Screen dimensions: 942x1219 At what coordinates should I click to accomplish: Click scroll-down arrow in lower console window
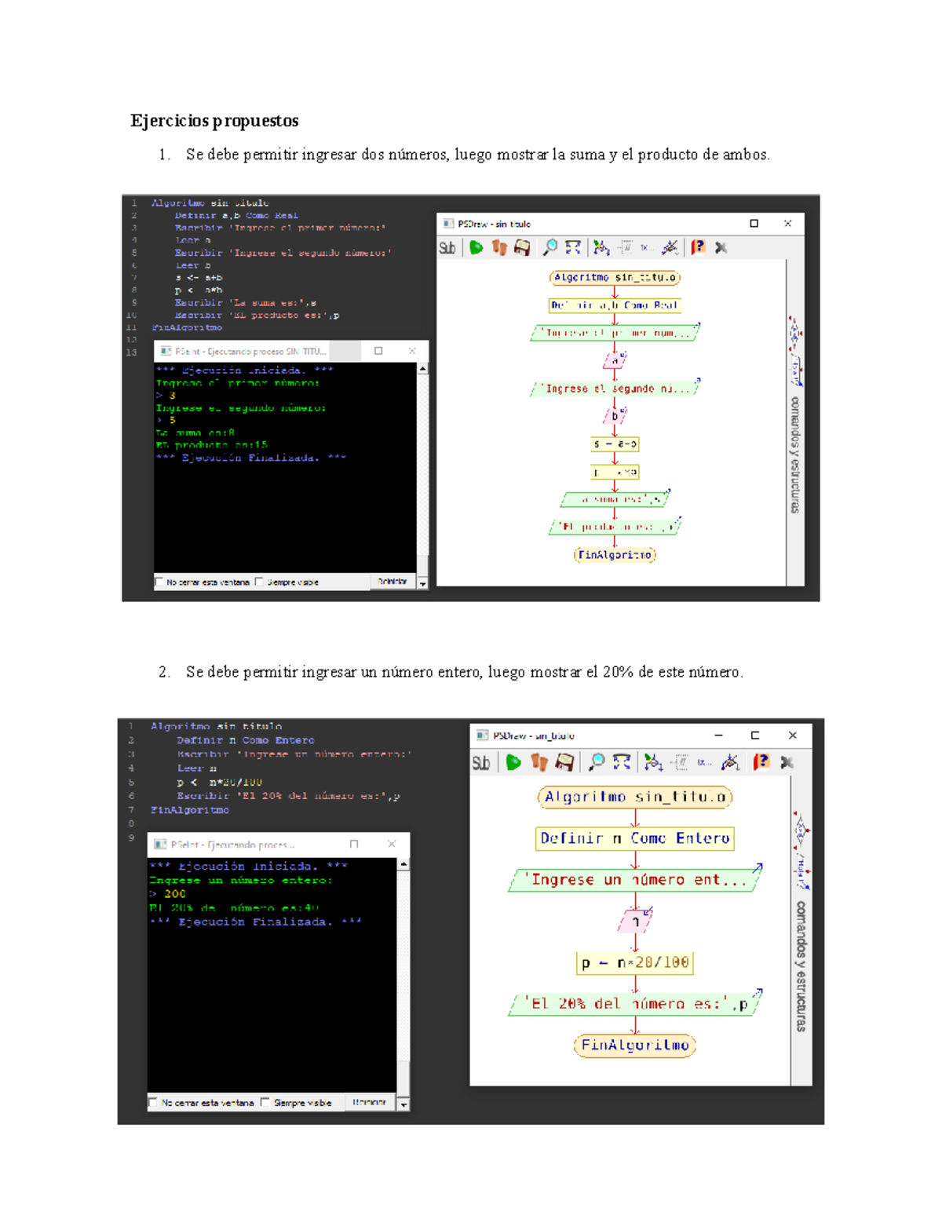(403, 1104)
